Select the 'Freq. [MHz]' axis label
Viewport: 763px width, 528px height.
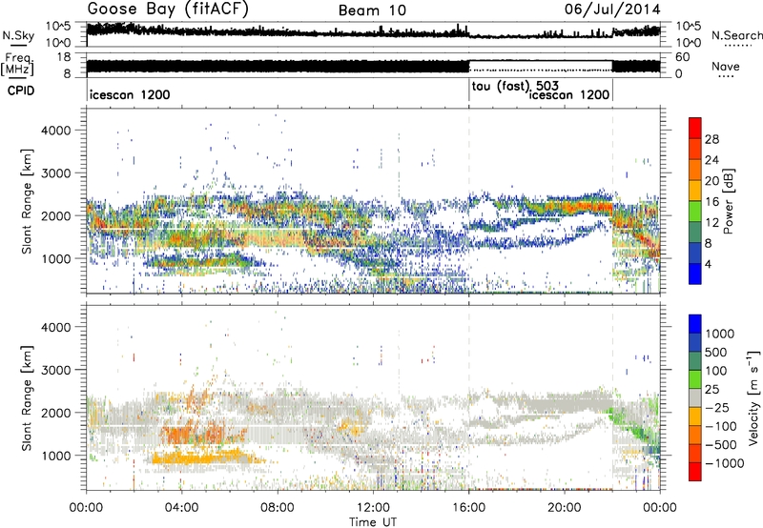(18, 64)
